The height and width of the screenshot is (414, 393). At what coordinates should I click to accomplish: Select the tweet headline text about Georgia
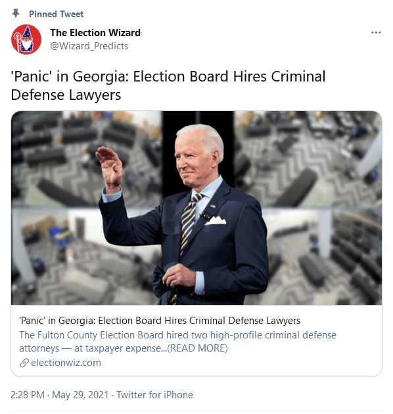(168, 85)
